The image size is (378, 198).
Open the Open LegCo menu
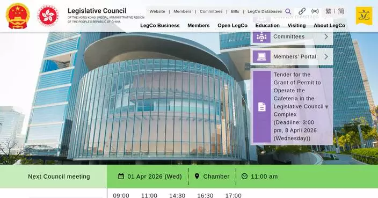[232, 26]
